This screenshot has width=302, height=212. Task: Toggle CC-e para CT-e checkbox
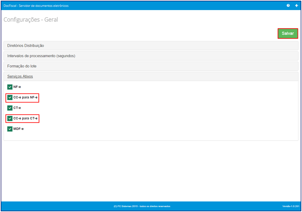(10, 118)
